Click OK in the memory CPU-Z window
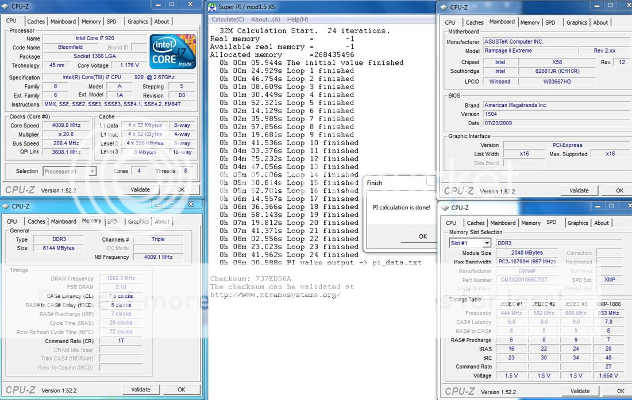632x400 pixels. click(182, 390)
